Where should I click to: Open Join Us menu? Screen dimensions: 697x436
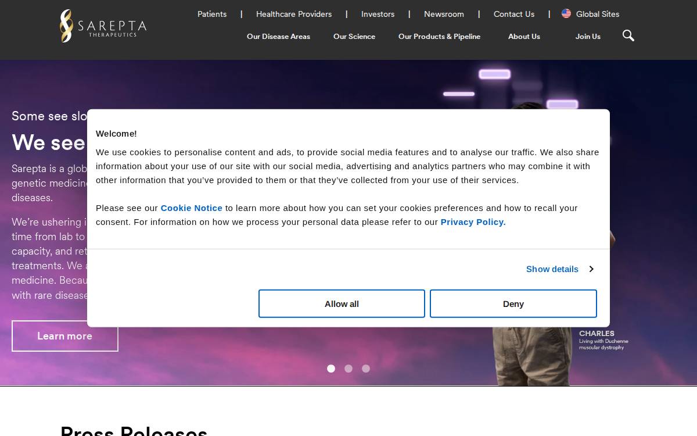coord(588,36)
